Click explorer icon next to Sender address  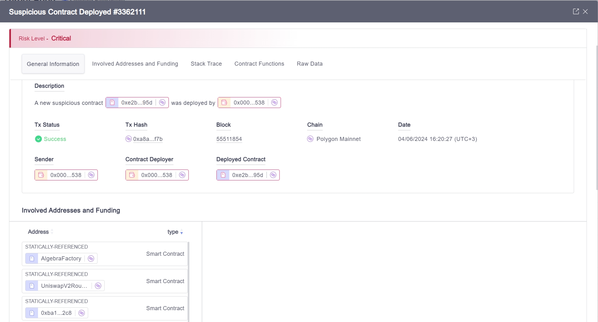91,175
